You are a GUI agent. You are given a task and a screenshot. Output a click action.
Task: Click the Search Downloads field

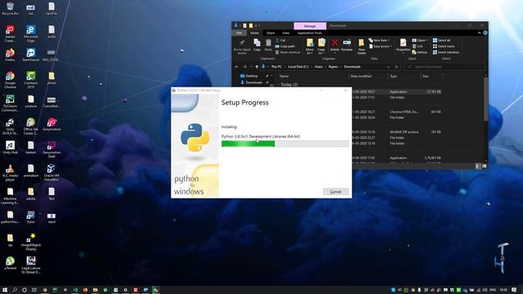(x=445, y=67)
